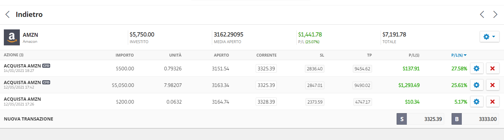Click the $7,191.78 TOTALE value

click(394, 34)
